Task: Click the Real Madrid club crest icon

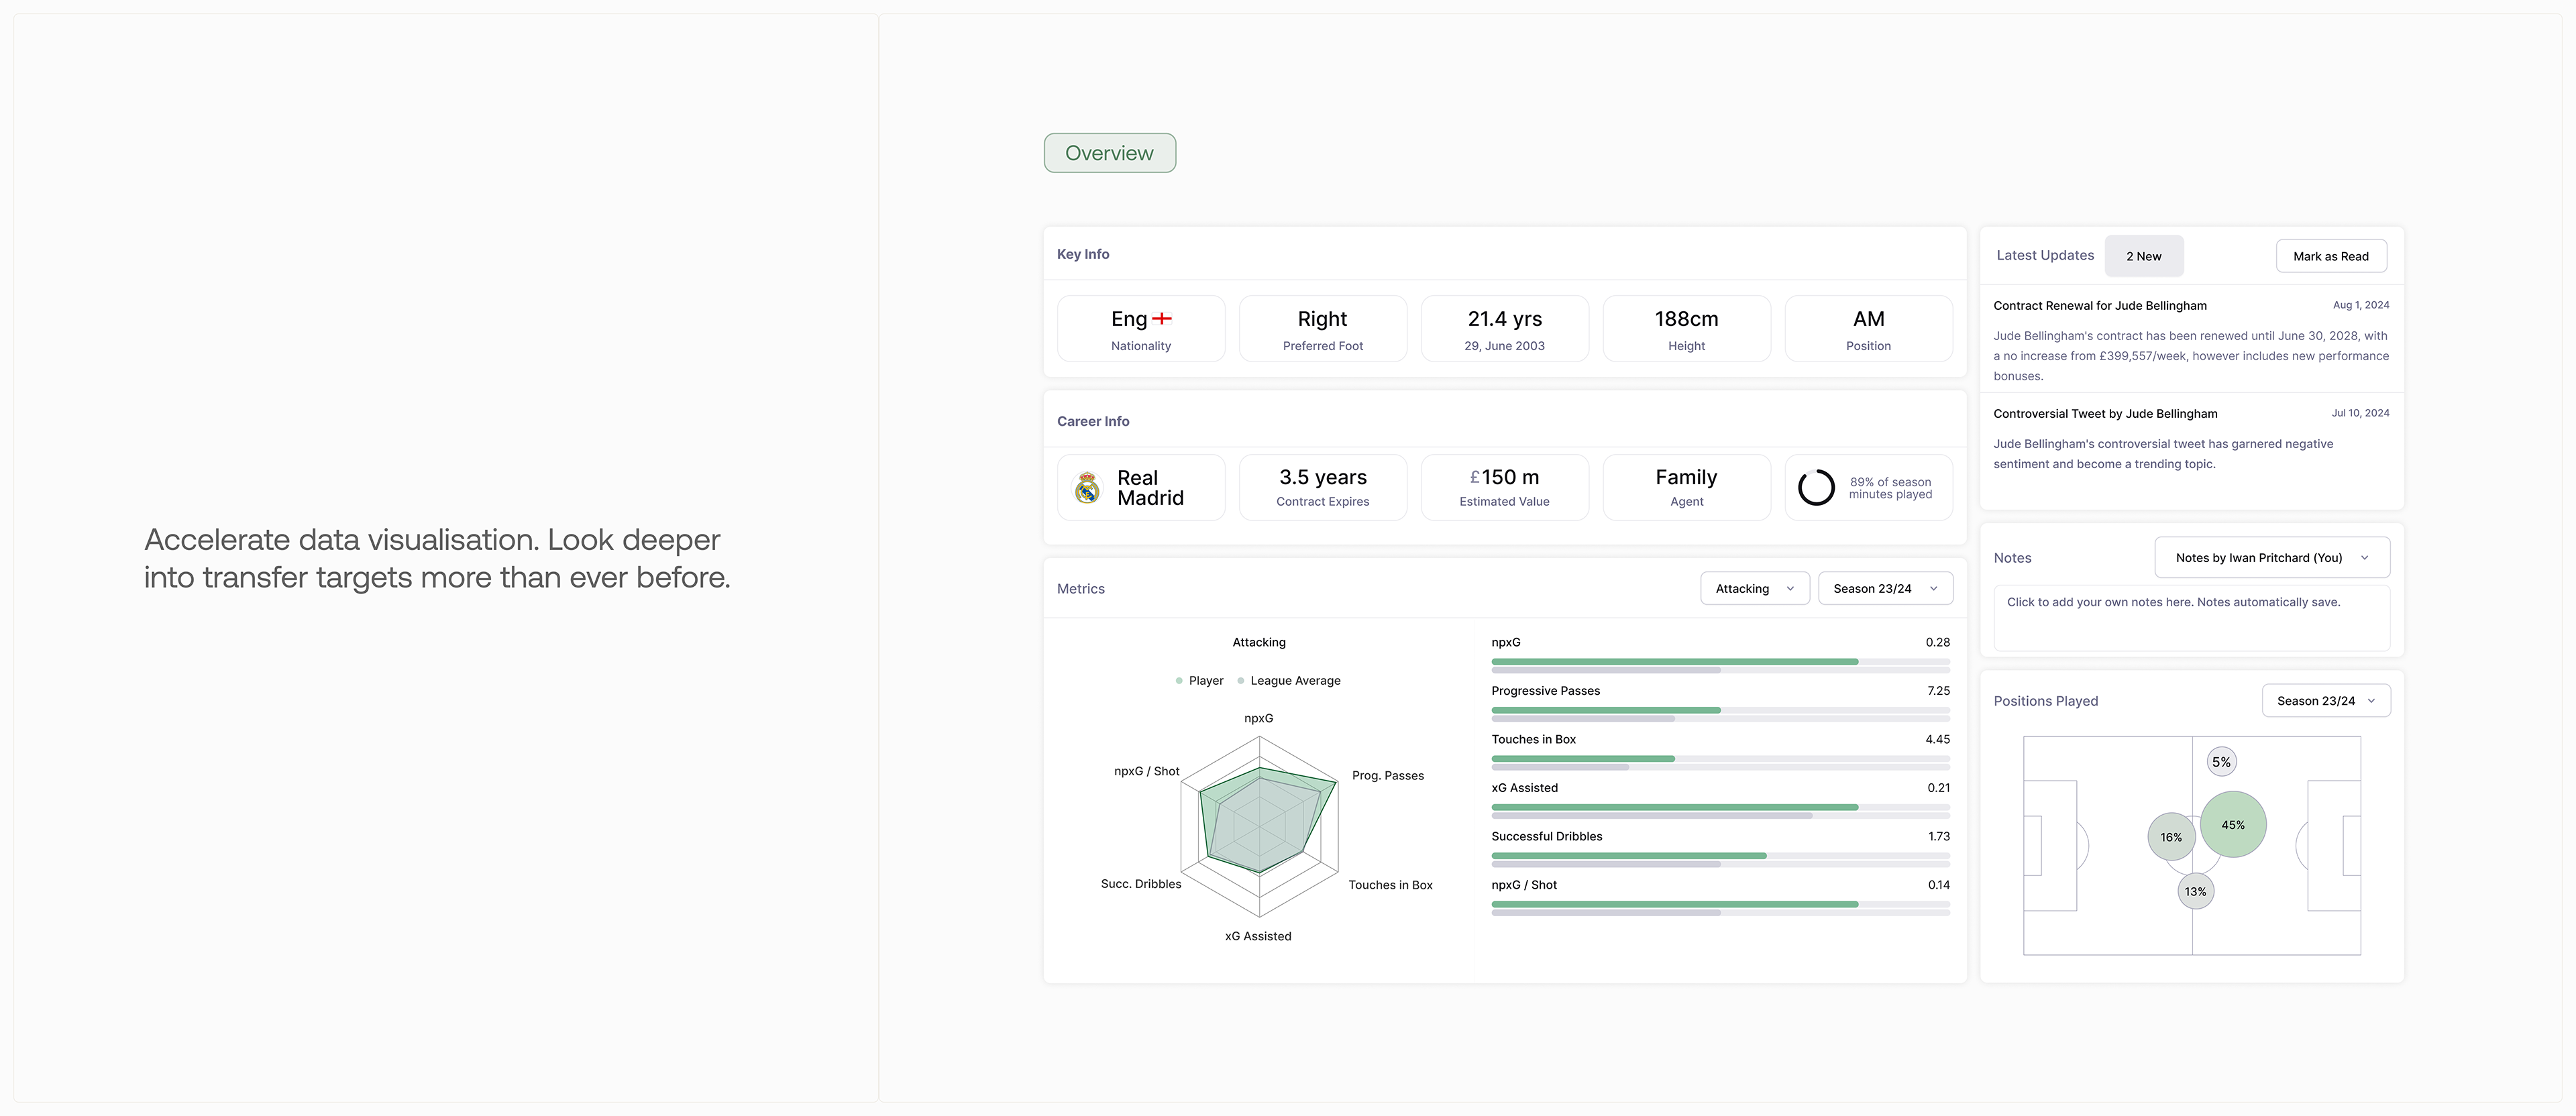Action: click(1087, 488)
